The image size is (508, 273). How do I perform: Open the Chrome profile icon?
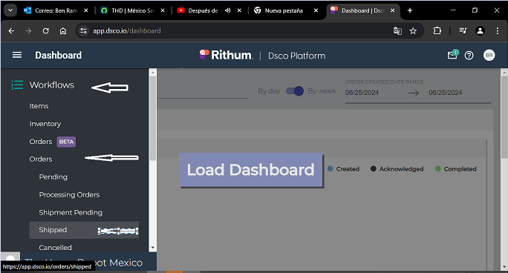(480, 31)
